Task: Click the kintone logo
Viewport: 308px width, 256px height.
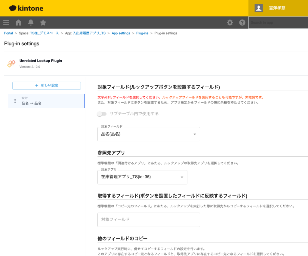Action: pos(26,8)
